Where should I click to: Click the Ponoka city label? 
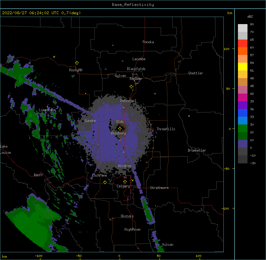point(148,42)
